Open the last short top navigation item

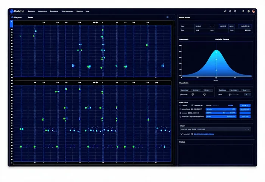pos(87,11)
